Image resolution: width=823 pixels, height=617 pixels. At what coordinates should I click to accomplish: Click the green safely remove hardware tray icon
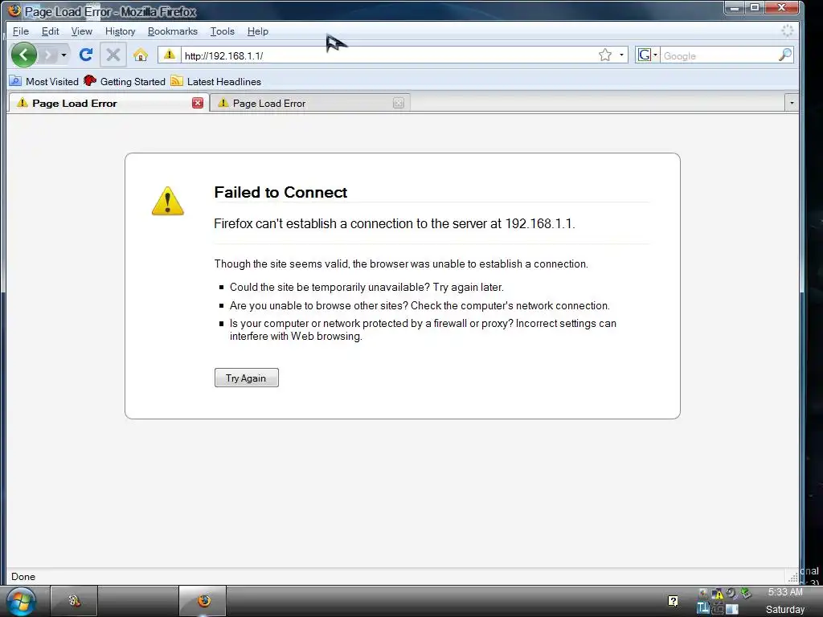[x=745, y=594]
